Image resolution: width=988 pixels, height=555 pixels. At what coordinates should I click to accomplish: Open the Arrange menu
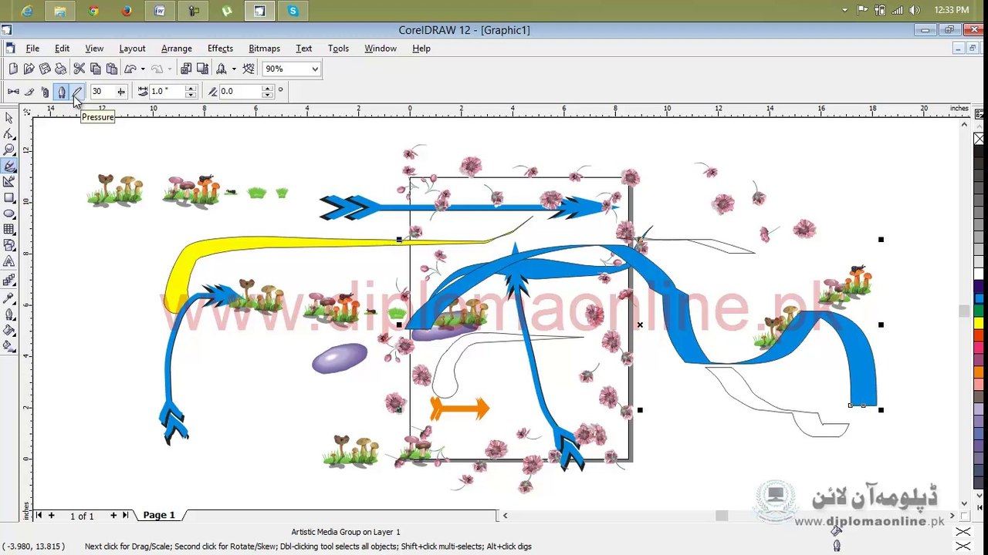coord(177,49)
